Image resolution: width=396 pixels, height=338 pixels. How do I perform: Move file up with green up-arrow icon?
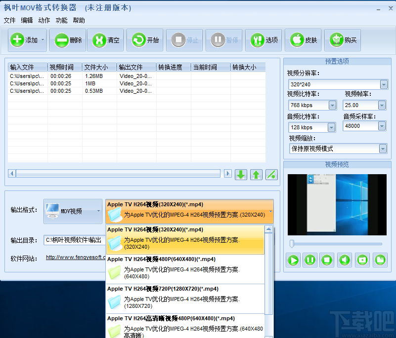(x=257, y=174)
